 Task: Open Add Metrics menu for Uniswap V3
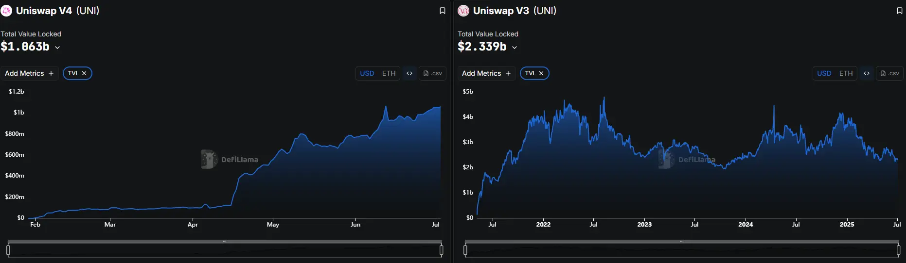tap(486, 73)
